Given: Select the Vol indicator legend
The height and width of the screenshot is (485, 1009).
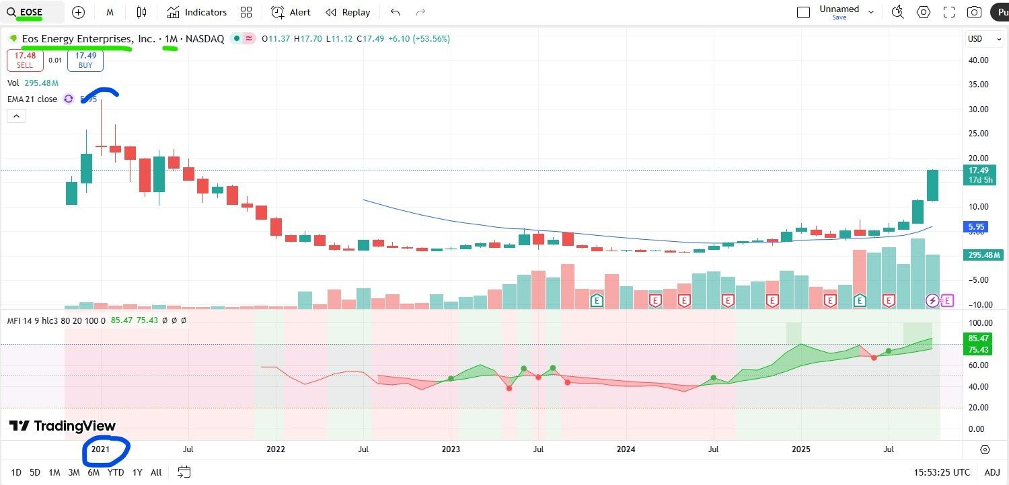Looking at the screenshot, I should [x=13, y=83].
